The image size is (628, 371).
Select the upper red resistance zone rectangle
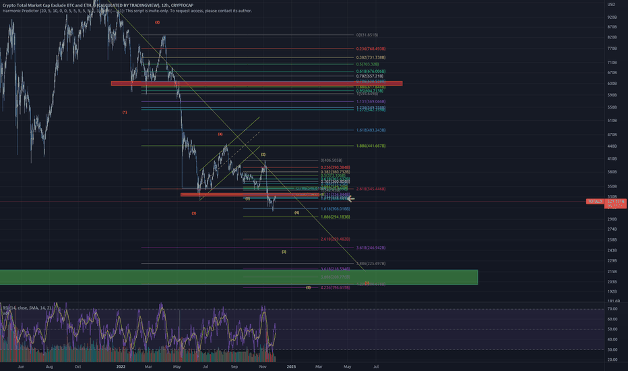(256, 84)
